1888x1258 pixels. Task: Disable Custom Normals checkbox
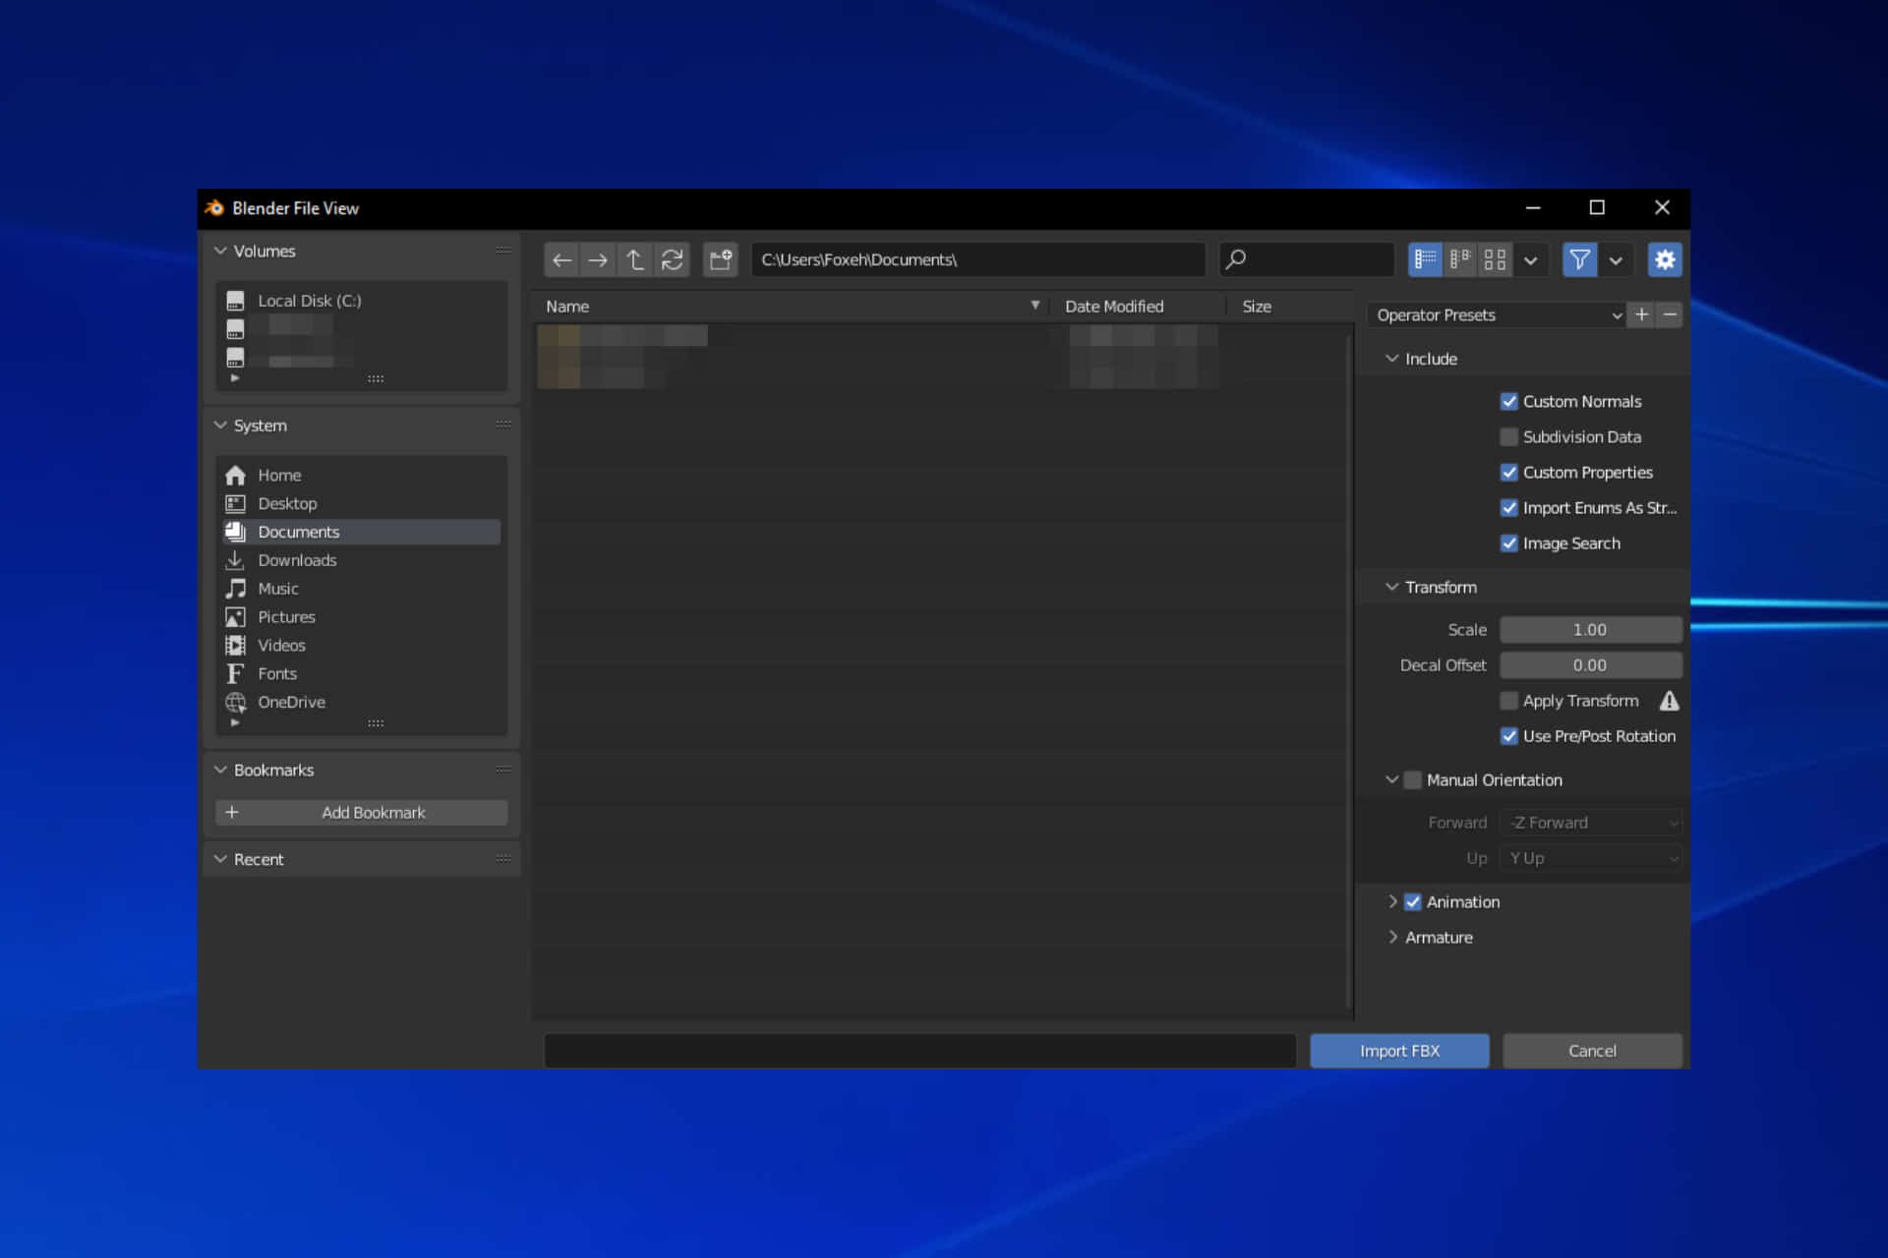click(x=1508, y=401)
